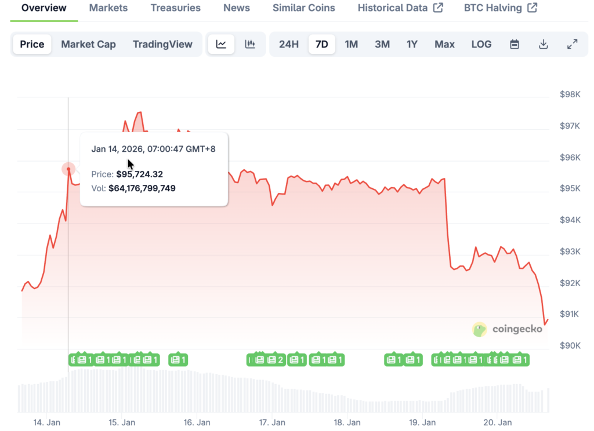Select the 24H time range
Viewport: 594px width, 431px height.
[289, 45]
